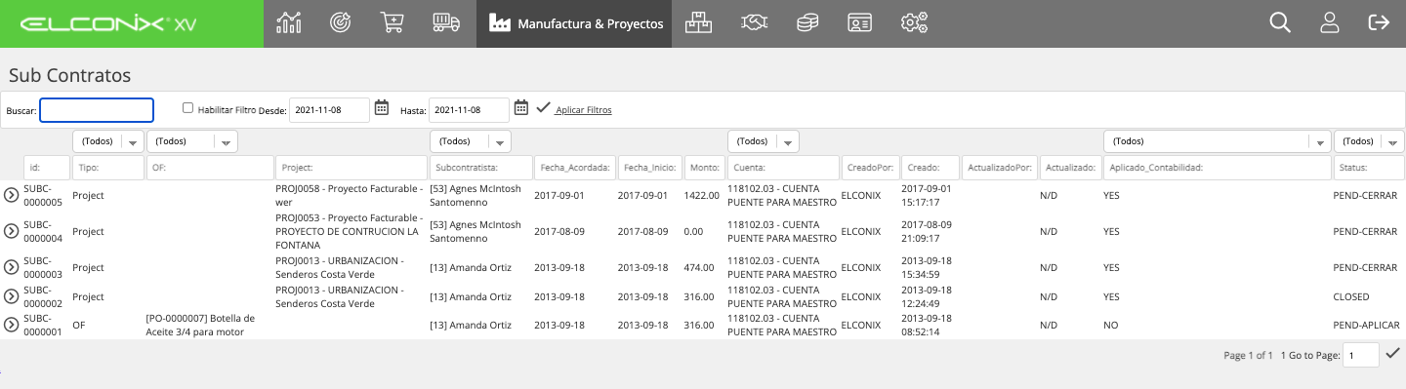Click the search magnifier icon
The image size is (1406, 389).
click(1279, 23)
